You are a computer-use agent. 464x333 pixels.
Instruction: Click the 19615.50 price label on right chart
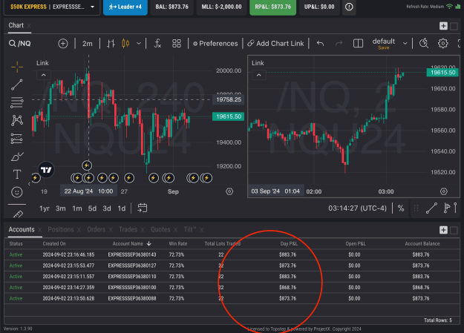tap(442, 73)
